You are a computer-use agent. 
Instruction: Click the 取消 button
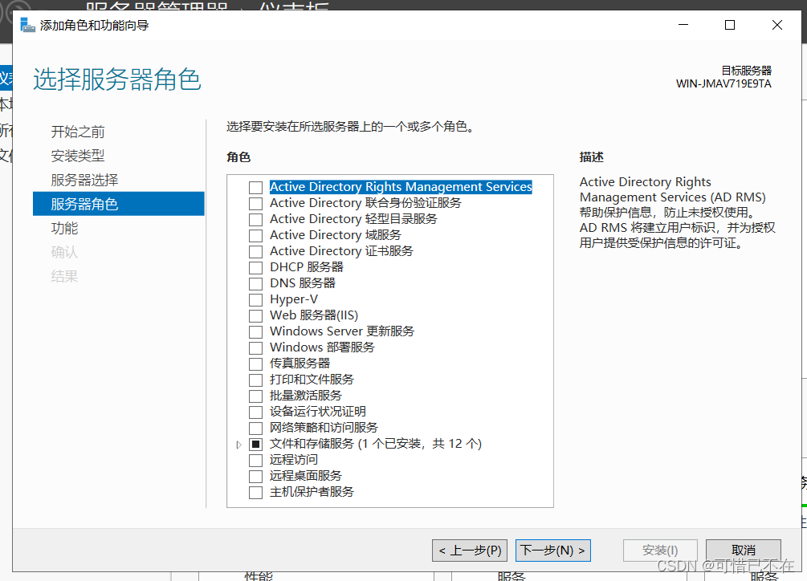pyautogui.click(x=743, y=551)
